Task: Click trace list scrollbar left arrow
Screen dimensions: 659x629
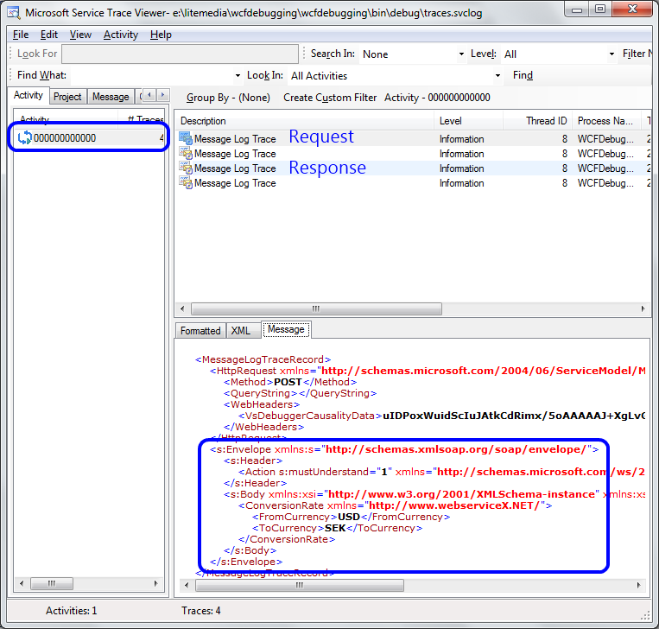Action: coord(182,308)
